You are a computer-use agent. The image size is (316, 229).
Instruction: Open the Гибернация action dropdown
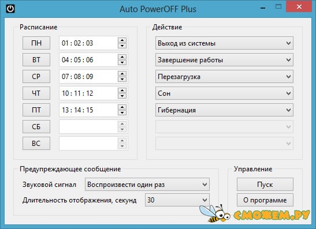pos(224,110)
